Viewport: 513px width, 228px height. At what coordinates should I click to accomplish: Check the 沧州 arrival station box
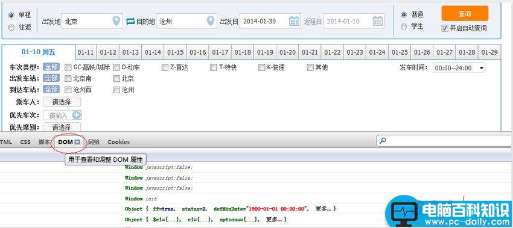[x=116, y=90]
